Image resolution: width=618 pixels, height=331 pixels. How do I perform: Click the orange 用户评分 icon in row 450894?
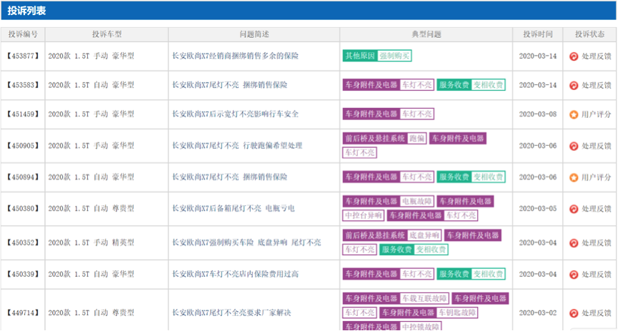click(x=573, y=177)
